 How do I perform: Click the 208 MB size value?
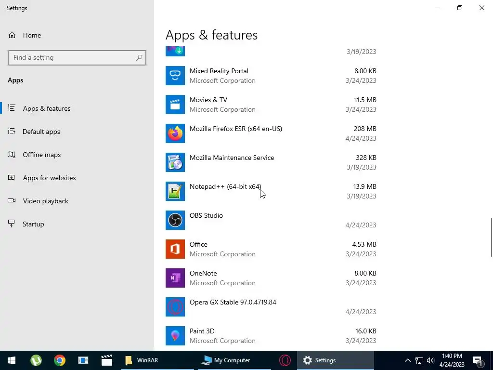(365, 129)
